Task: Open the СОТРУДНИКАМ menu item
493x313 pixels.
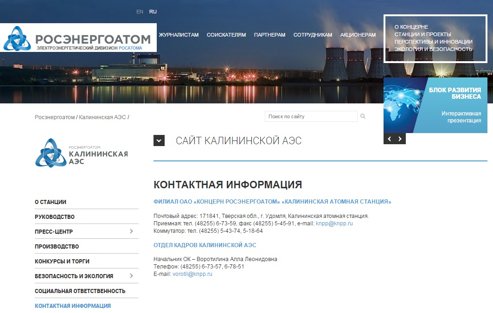Action: [x=313, y=35]
